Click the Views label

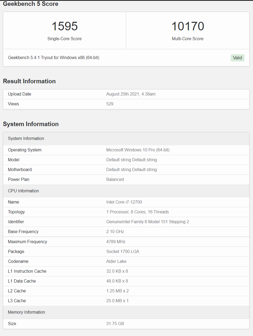point(14,104)
